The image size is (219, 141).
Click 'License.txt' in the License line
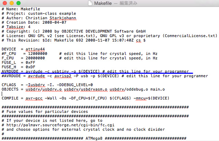coord(80,36)
